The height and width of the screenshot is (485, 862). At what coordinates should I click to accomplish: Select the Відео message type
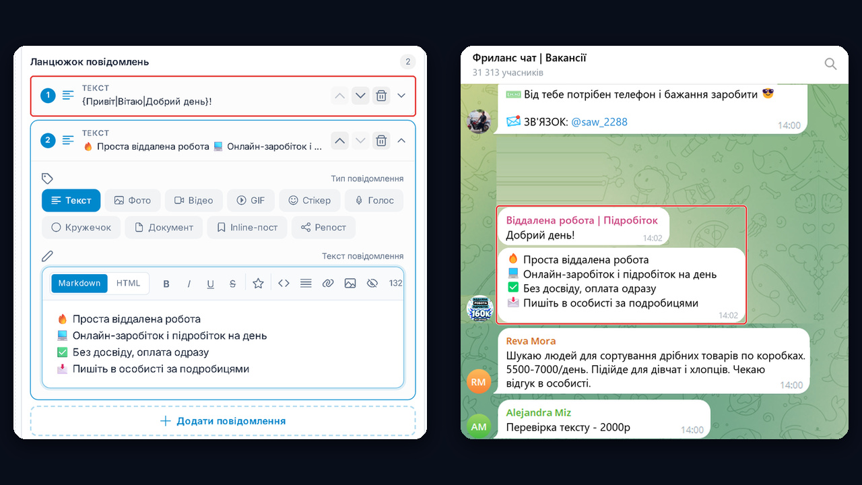click(x=194, y=200)
